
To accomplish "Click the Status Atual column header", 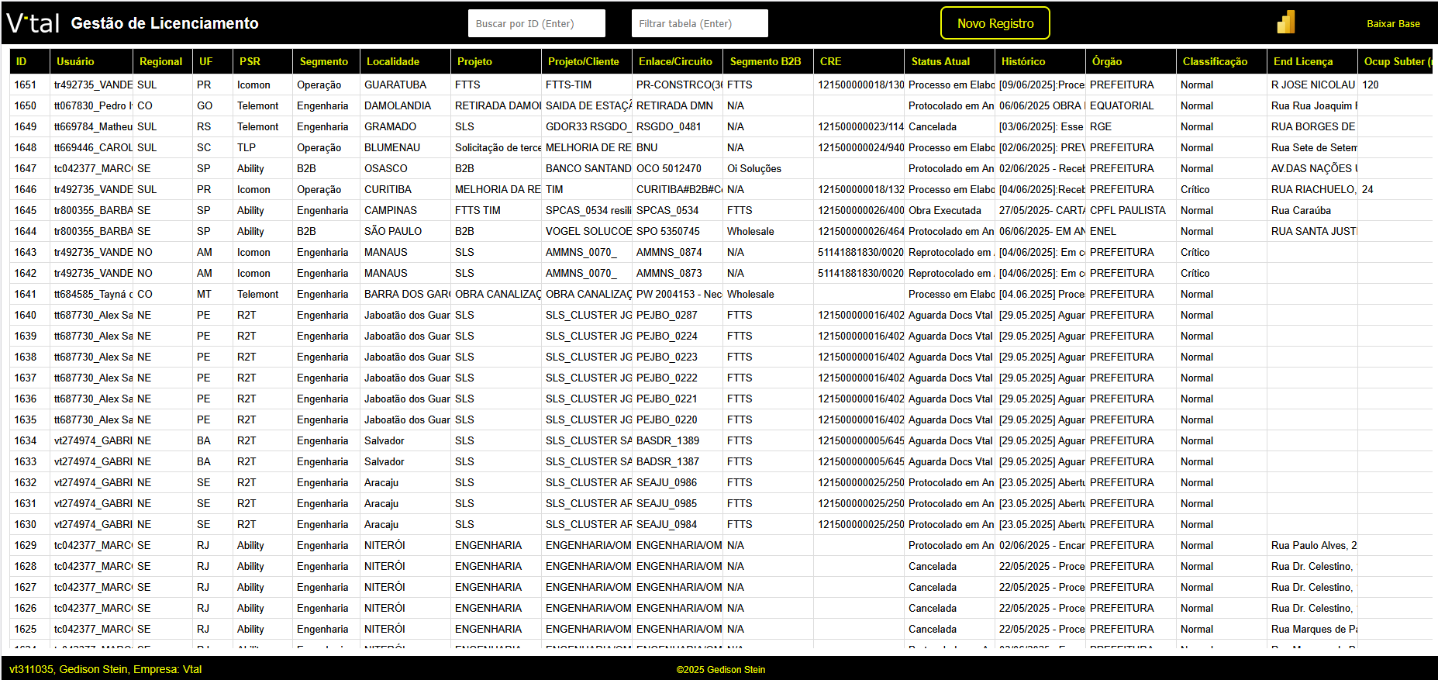I will tap(940, 61).
